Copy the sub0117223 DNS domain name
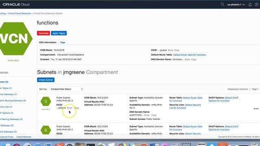 click(154, 115)
